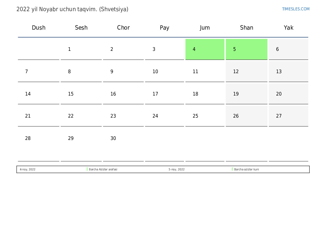
Task: Click the '4-noy, 2022' legend date
Action: 27,169
